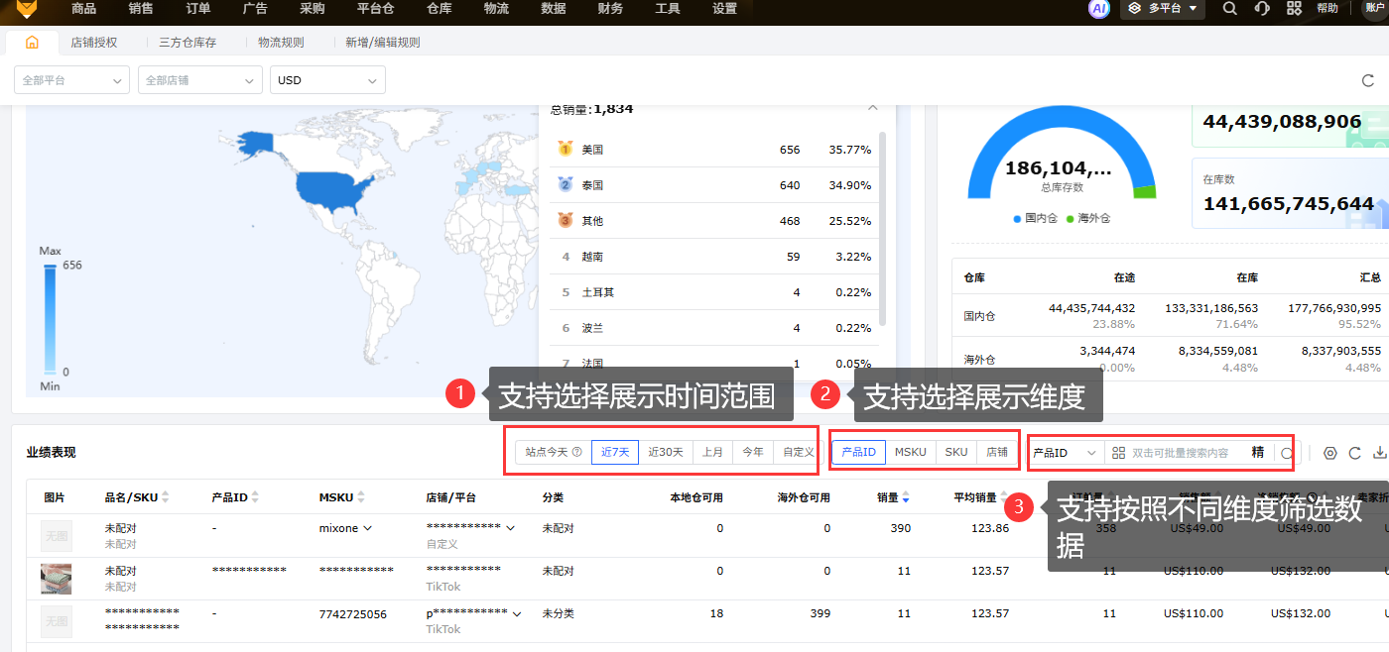Refresh the dashboard with top-right reload icon
This screenshot has height=652, width=1389.
click(1368, 80)
